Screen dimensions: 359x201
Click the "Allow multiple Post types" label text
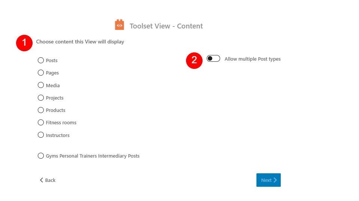pos(252,59)
